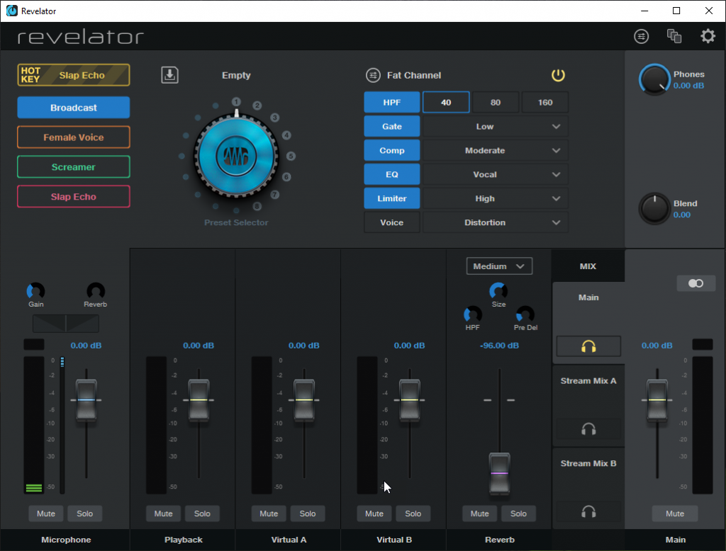Click the PreSonus Preset Selector knob
The image size is (726, 551).
pyautogui.click(x=236, y=156)
